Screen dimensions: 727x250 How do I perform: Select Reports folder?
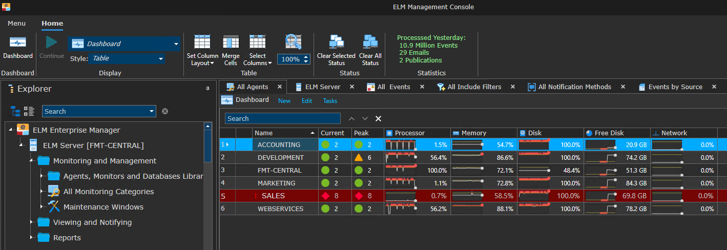click(67, 238)
